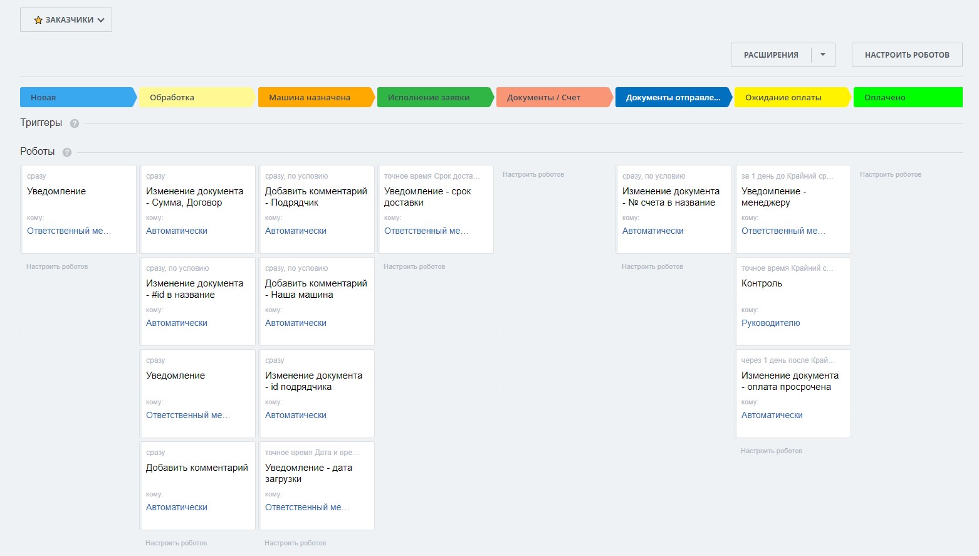Click the star icon beside ЗАКАЗЧИКИ
Viewport: 979px width, 556px height.
pos(38,20)
